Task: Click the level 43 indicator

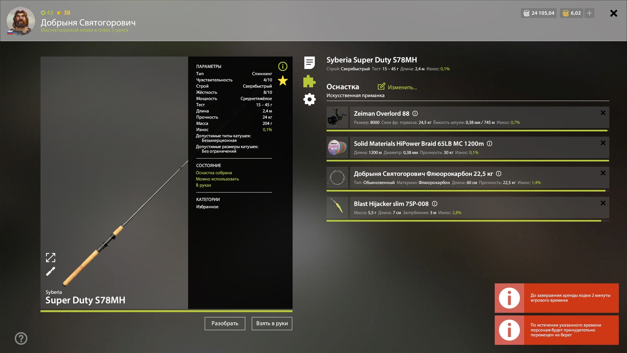Action: point(47,13)
